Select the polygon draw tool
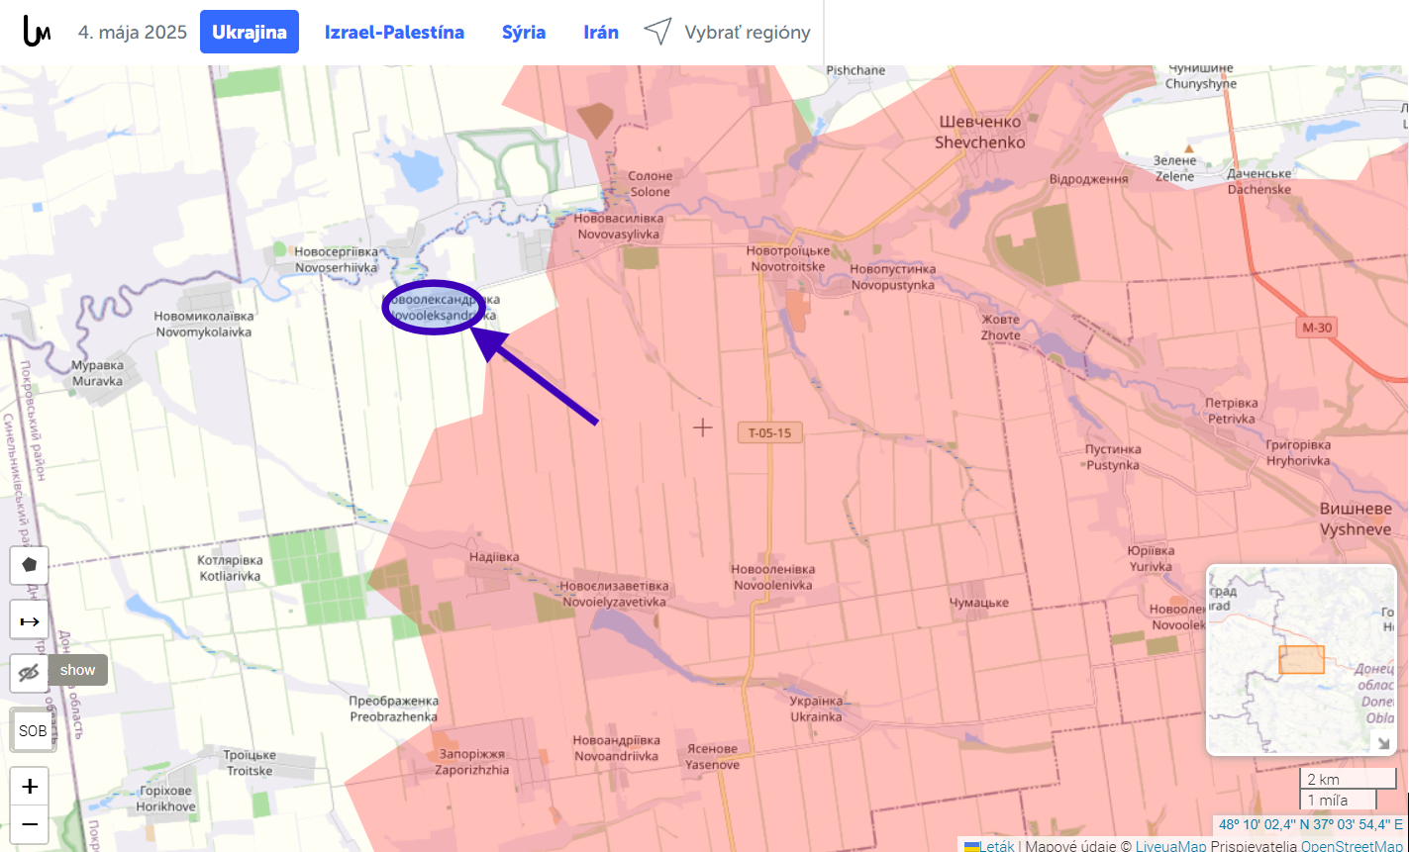The height and width of the screenshot is (852, 1409). 30,565
